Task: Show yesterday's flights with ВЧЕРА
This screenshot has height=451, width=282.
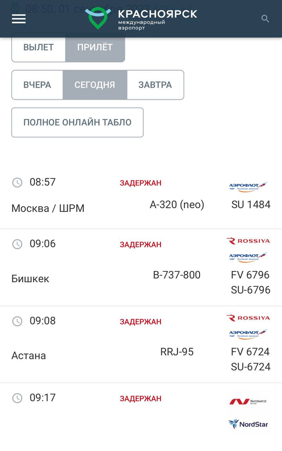Action: pyautogui.click(x=37, y=85)
